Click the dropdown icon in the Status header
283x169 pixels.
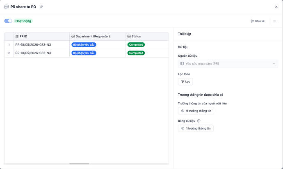click(x=129, y=37)
